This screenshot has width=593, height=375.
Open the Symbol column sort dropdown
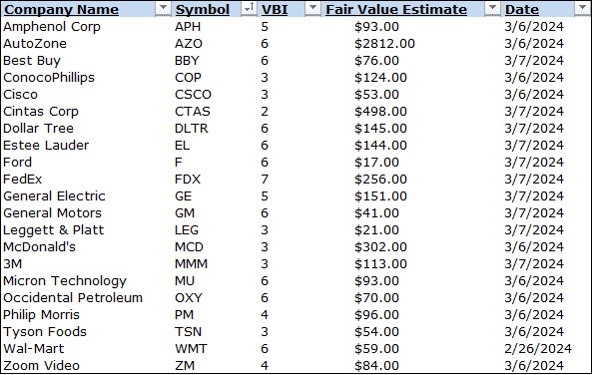(x=249, y=8)
